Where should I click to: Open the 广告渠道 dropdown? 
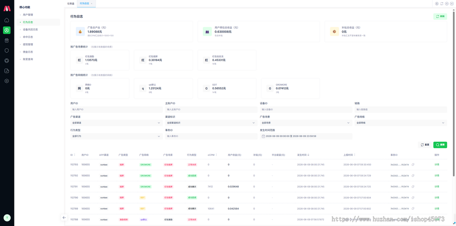(116, 123)
